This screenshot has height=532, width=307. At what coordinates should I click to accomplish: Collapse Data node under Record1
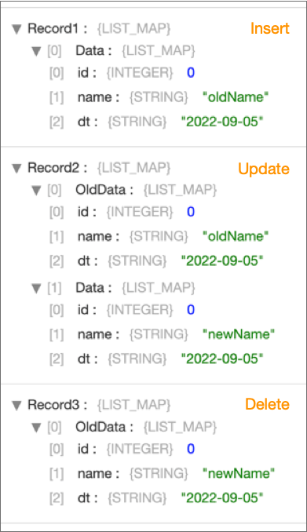click(x=36, y=52)
